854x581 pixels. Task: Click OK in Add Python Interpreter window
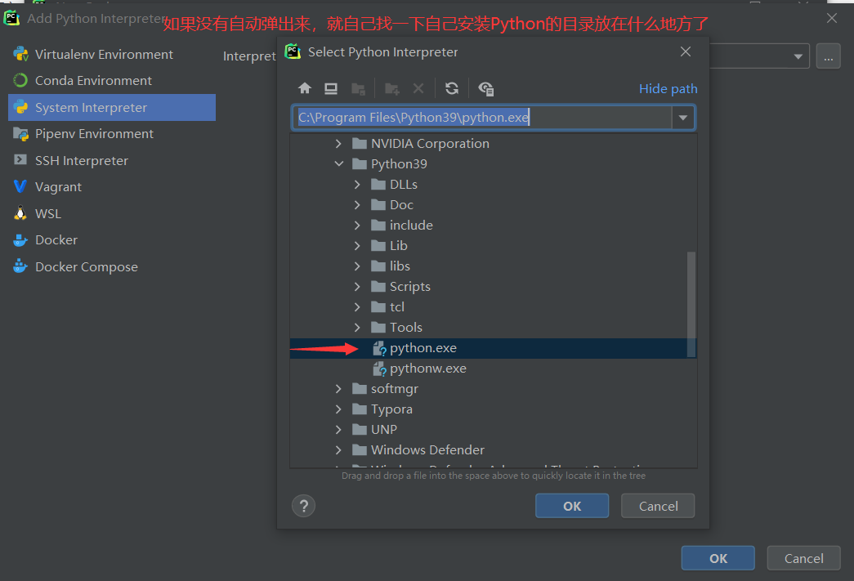[718, 558]
